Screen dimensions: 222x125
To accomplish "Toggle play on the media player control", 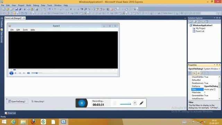I will 11,73.
